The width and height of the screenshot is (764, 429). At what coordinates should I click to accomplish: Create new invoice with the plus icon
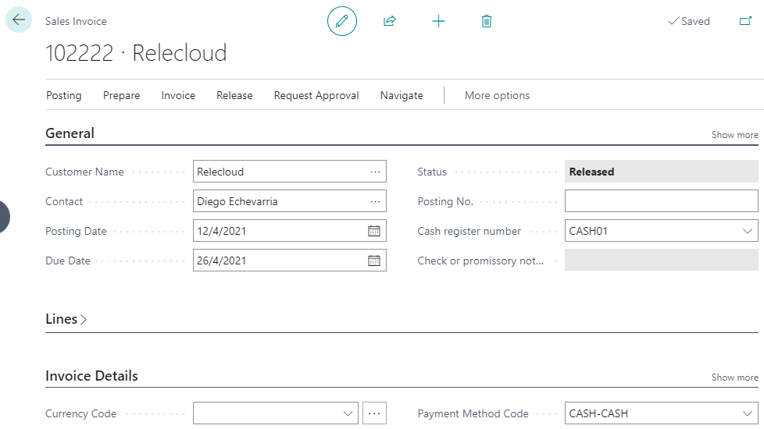click(438, 21)
